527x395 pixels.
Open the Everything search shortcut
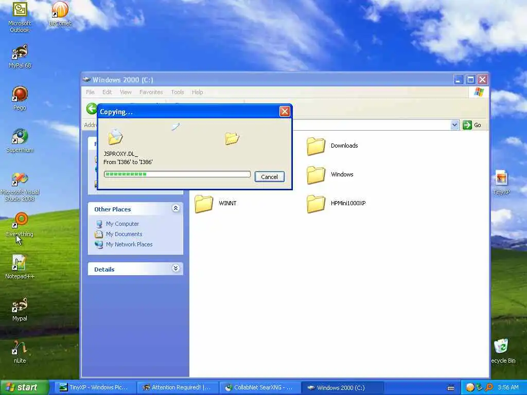20,225
